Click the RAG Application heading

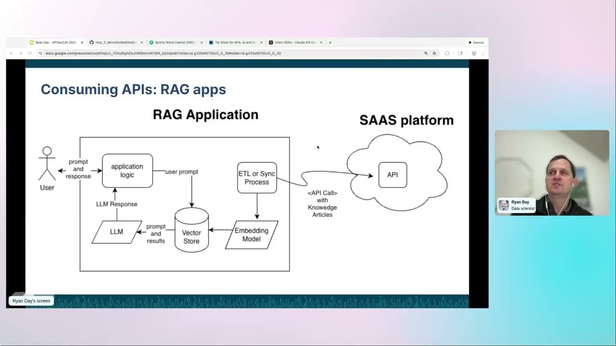pos(205,115)
